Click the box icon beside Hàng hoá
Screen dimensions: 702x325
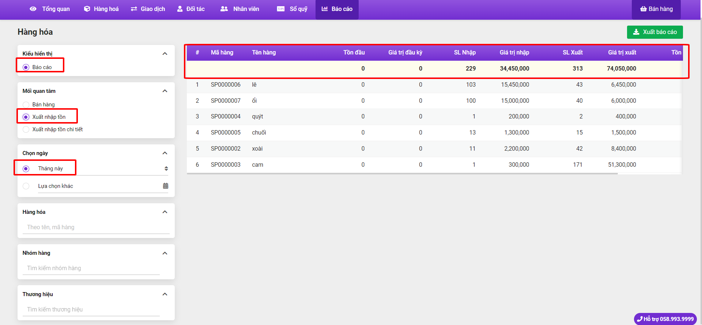coord(87,9)
